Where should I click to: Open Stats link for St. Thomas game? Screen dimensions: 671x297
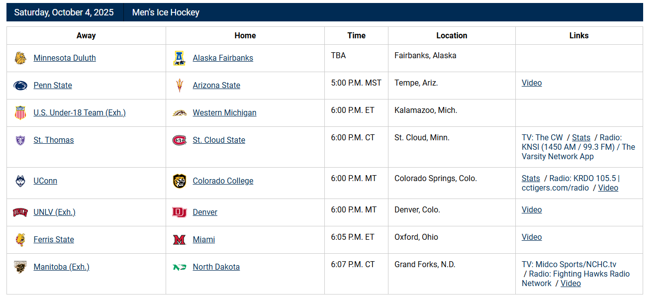[581, 138]
